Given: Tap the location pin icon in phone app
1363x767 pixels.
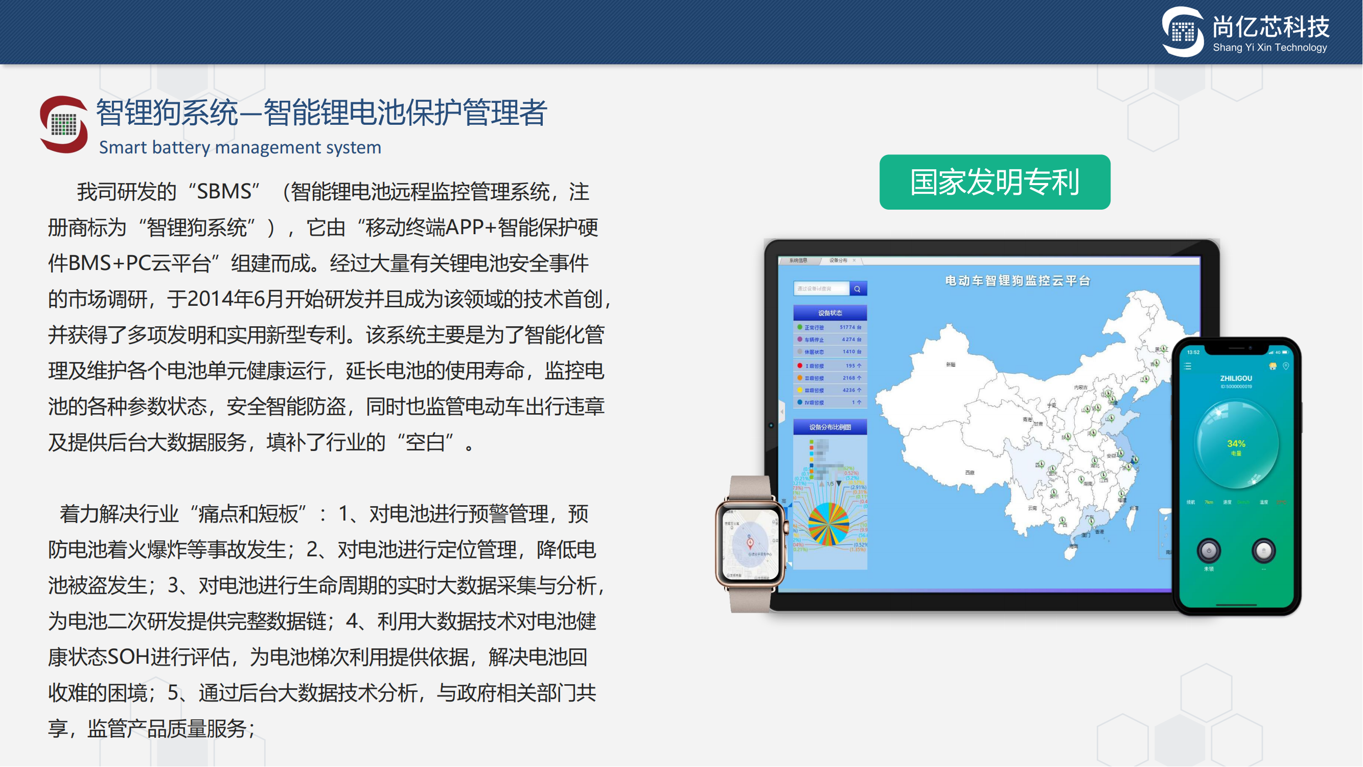Looking at the screenshot, I should (1286, 366).
